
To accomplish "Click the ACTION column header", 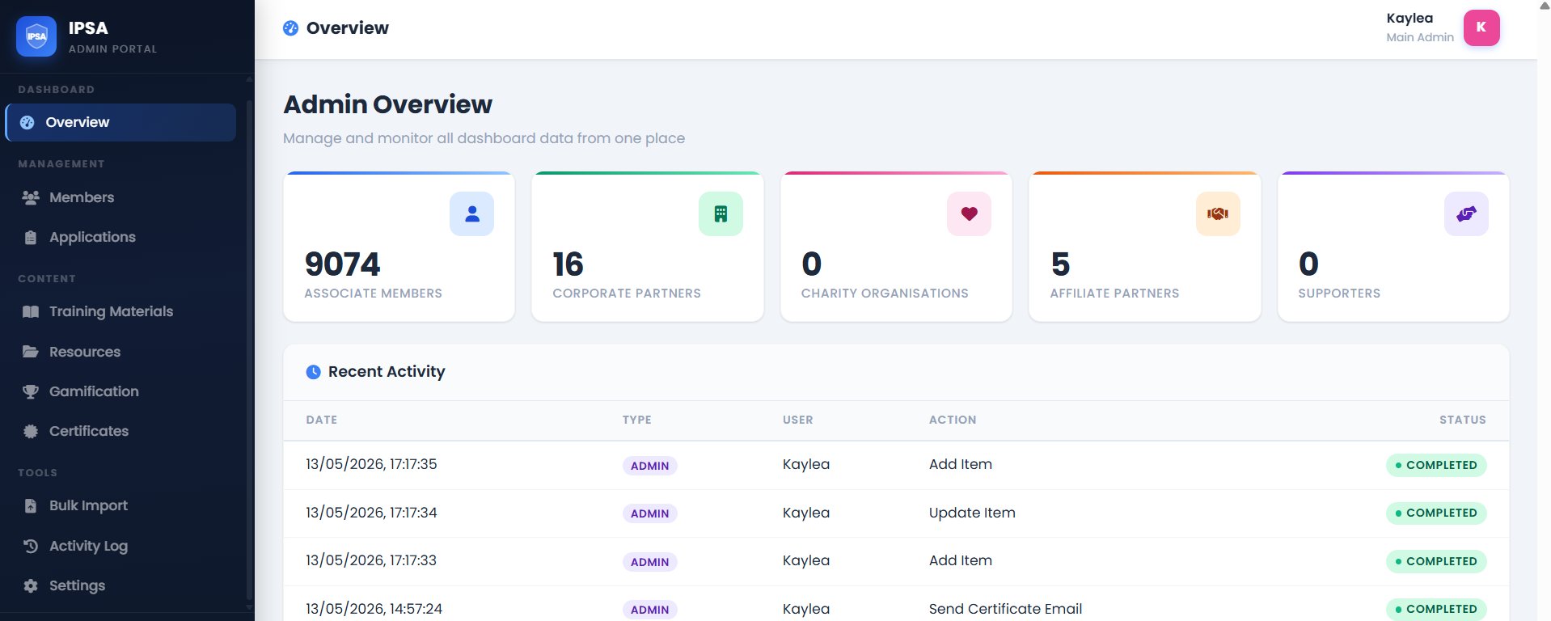I will 953,420.
